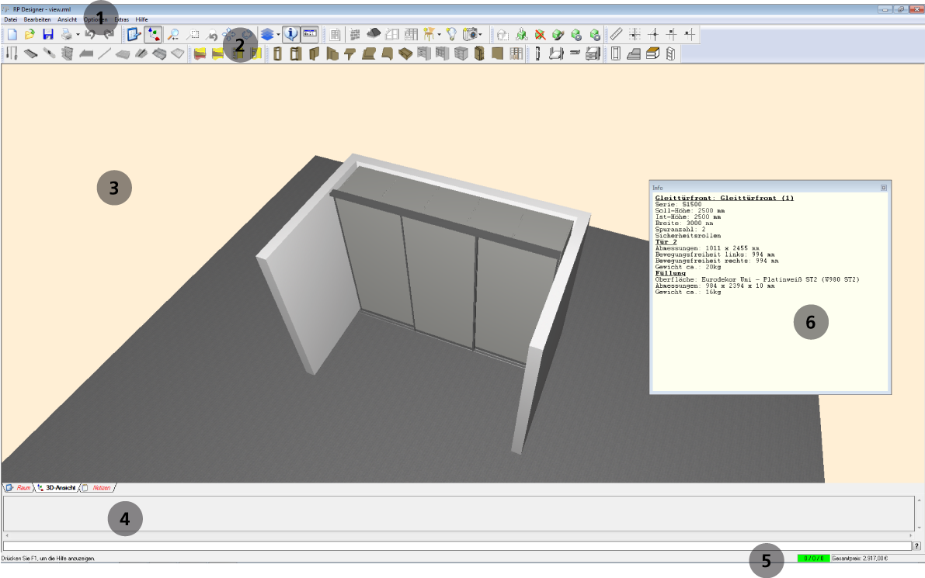Open the print dropdown arrow
This screenshot has width=925, height=578.
coord(78,35)
